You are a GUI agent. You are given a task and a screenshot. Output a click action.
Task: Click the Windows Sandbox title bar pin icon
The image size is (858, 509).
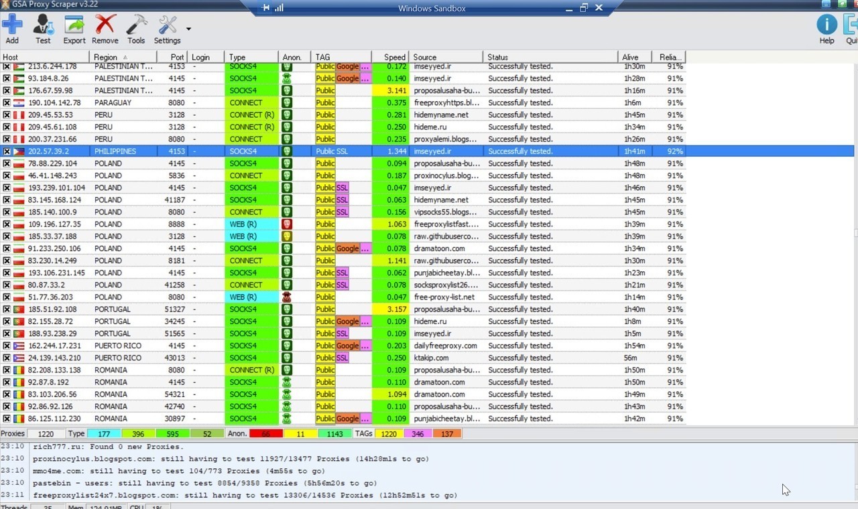pyautogui.click(x=266, y=8)
